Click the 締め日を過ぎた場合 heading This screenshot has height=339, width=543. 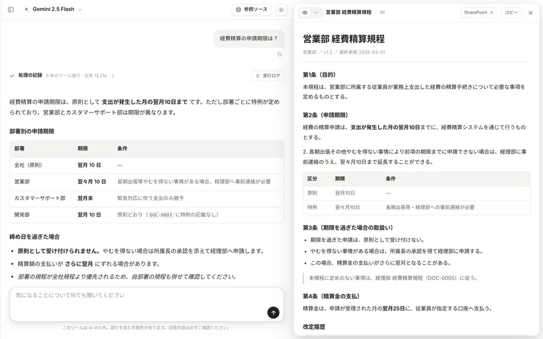tap(35, 237)
